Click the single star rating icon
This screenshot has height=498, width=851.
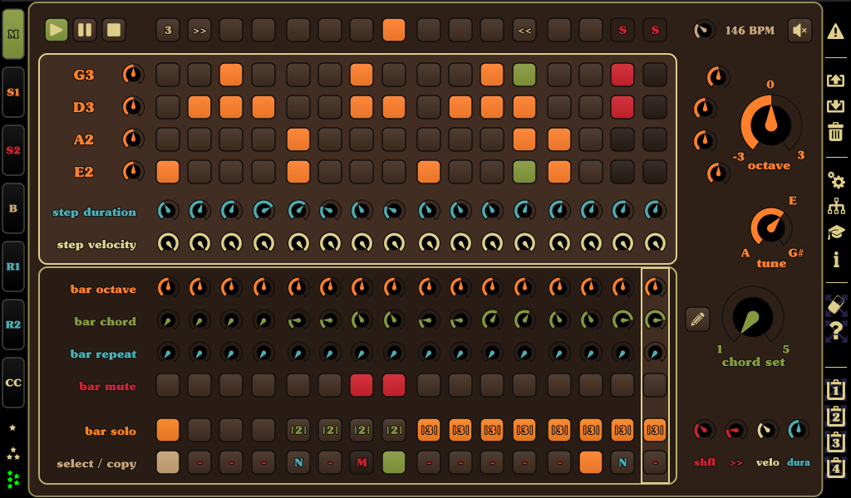12,428
